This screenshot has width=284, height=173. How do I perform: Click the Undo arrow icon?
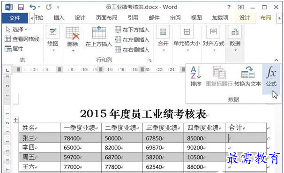33,7
